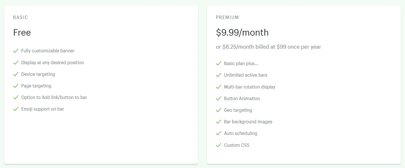Image resolution: width=405 pixels, height=168 pixels.
Task: Click Multi-bar rotation display feature text
Action: point(250,87)
